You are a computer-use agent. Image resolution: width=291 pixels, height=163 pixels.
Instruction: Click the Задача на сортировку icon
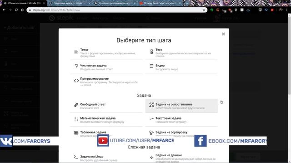151,133
